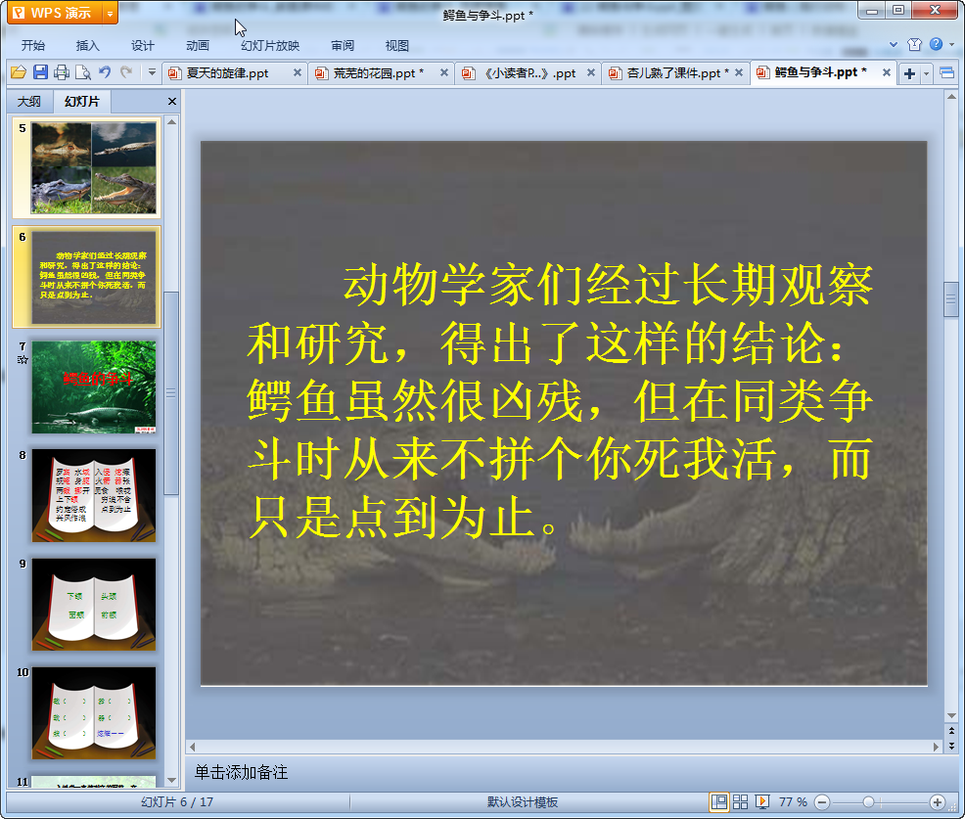965x819 pixels.
Task: Click the Open file folder icon
Action: coord(18,72)
